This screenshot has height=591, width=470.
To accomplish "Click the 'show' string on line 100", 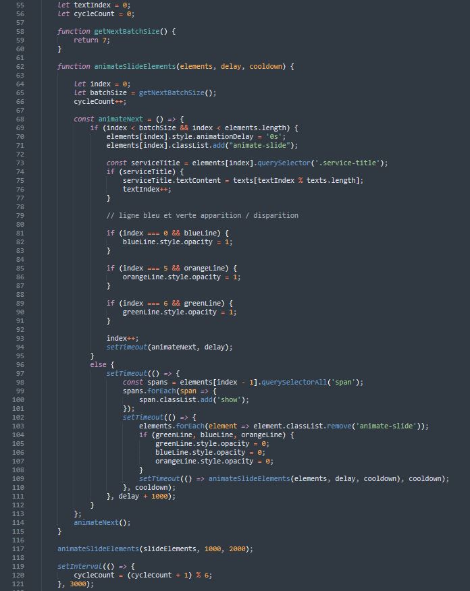I will pos(229,399).
